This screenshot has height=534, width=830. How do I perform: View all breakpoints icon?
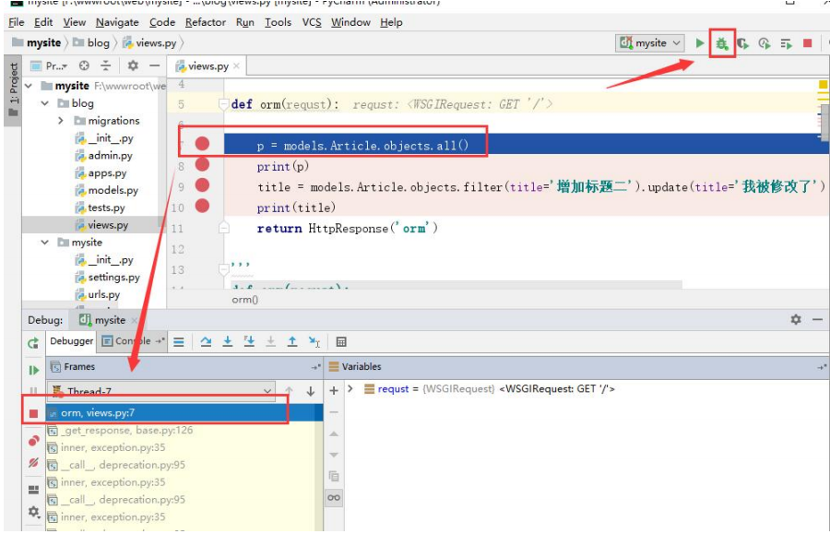click(33, 440)
